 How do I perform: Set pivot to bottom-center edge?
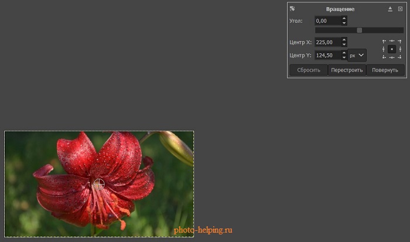point(392,57)
